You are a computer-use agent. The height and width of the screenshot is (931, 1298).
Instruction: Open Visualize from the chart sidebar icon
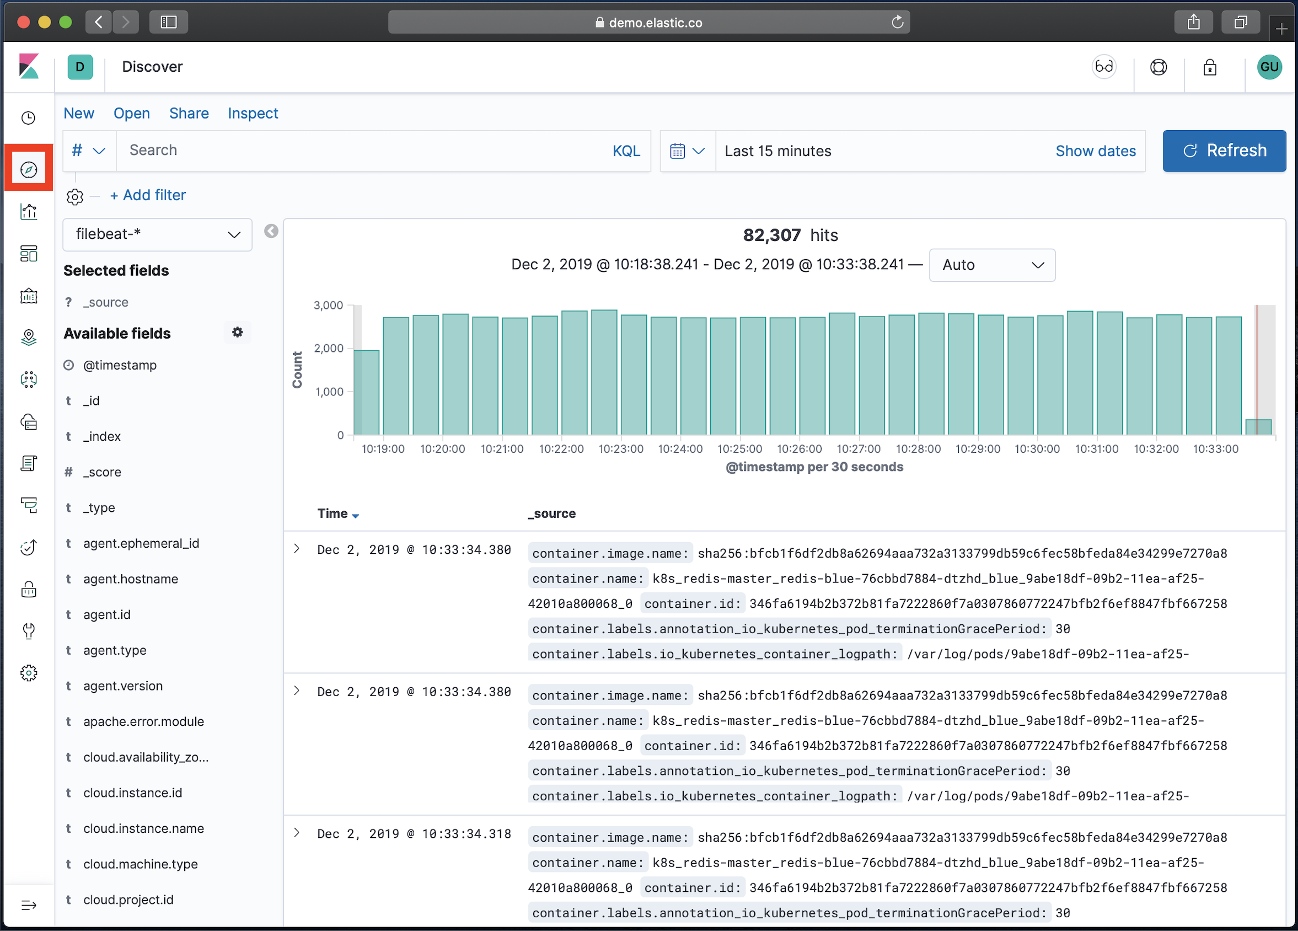(x=29, y=212)
